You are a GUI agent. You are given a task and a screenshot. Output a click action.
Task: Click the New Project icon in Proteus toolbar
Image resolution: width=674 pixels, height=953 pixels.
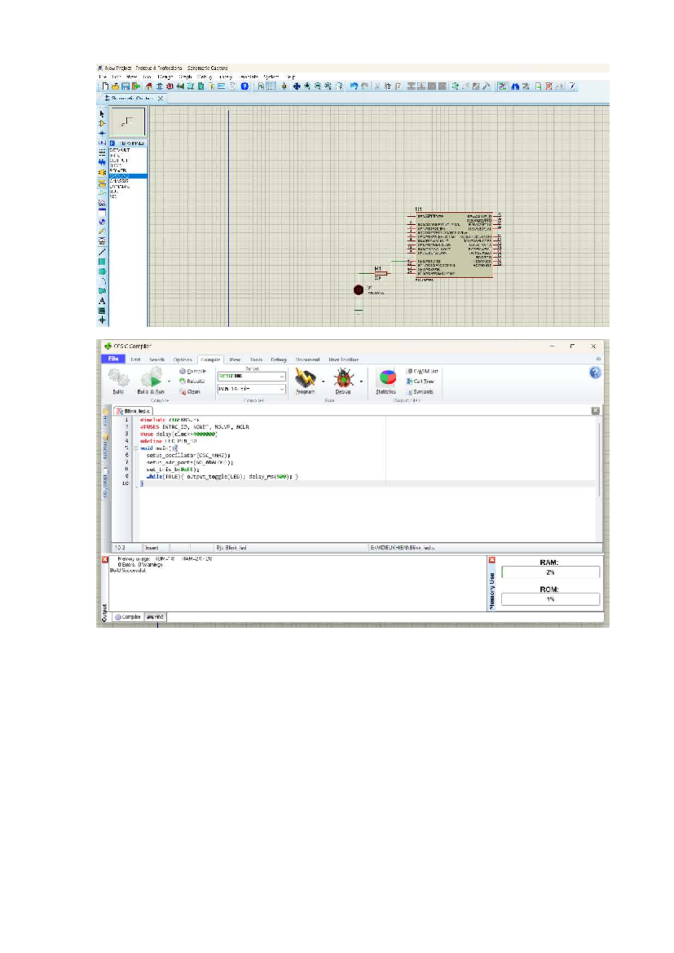105,87
